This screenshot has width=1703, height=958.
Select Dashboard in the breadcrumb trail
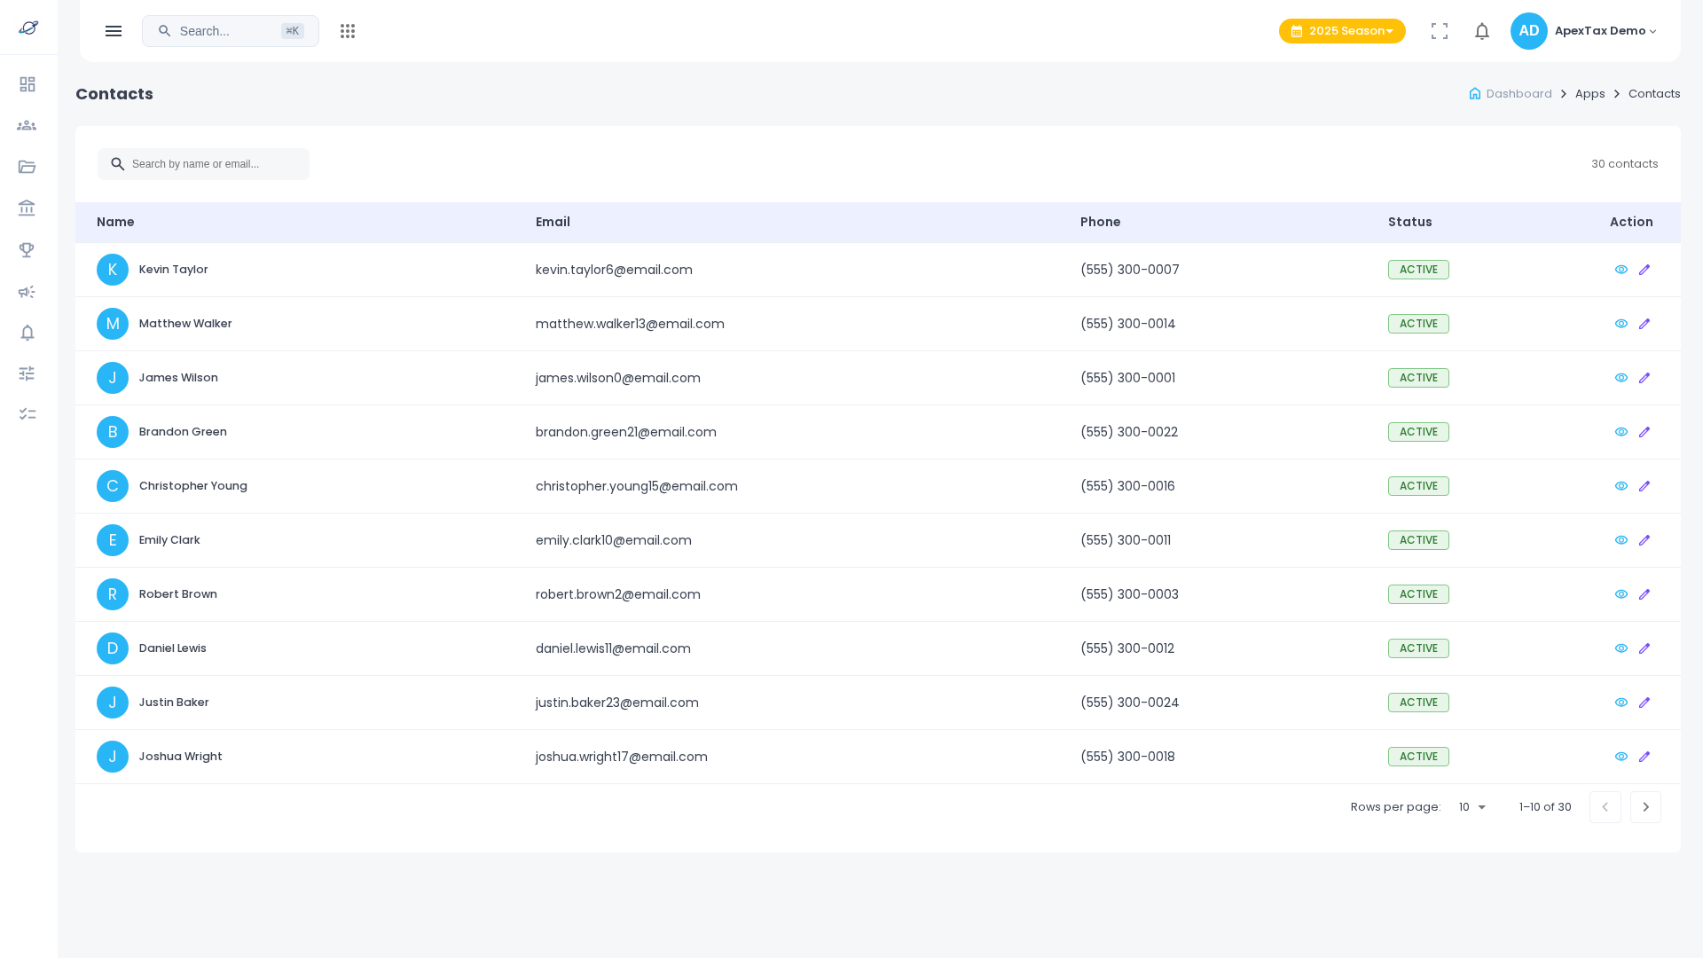click(1519, 93)
